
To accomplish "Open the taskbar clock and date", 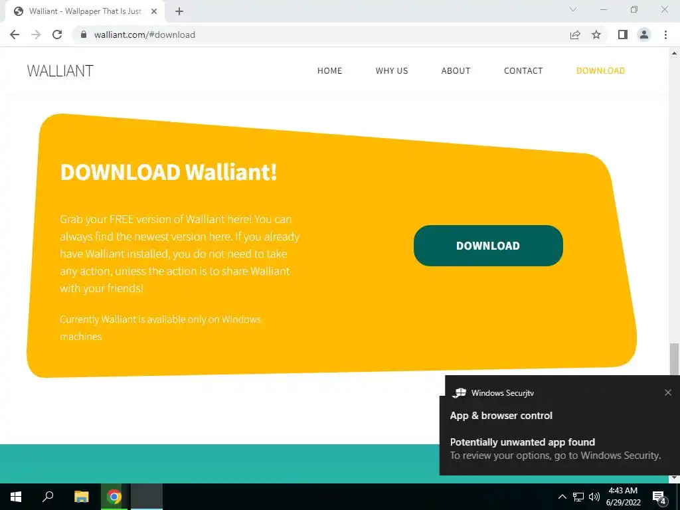I will click(x=623, y=497).
